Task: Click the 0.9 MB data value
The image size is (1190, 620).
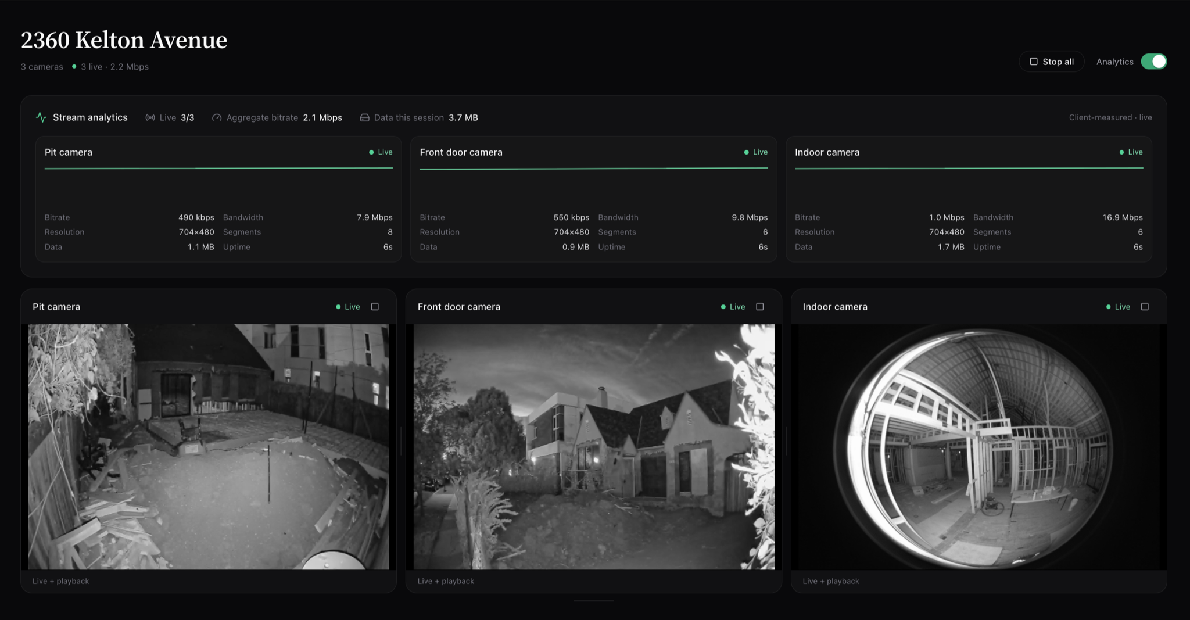Action: coord(576,247)
